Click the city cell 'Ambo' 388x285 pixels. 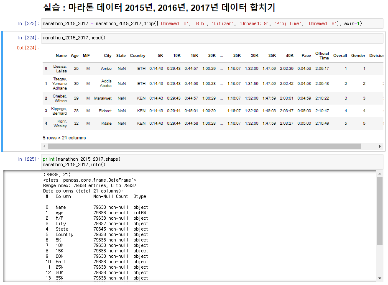[x=106, y=69]
